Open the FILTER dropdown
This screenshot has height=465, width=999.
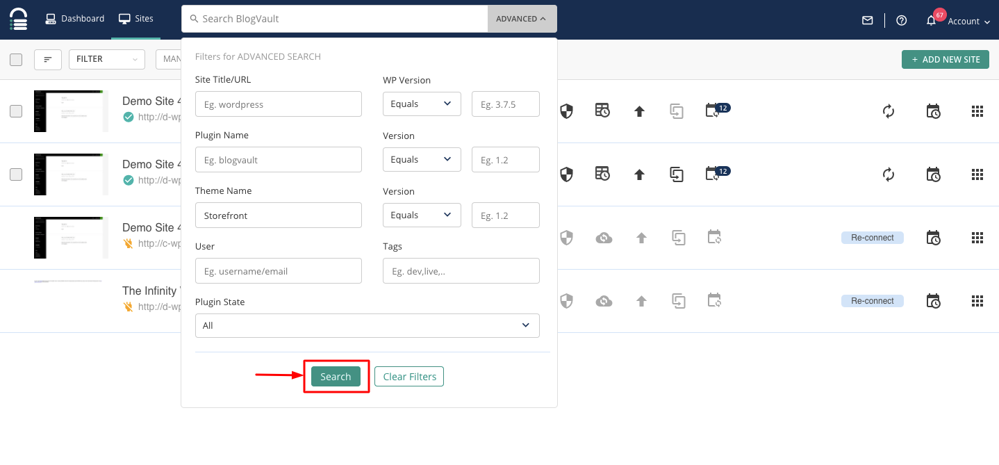point(107,60)
